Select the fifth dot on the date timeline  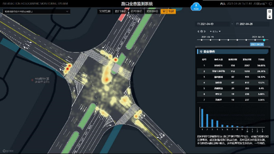point(237,40)
